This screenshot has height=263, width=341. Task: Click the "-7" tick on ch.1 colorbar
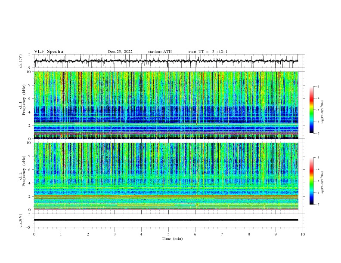[x=318, y=133]
